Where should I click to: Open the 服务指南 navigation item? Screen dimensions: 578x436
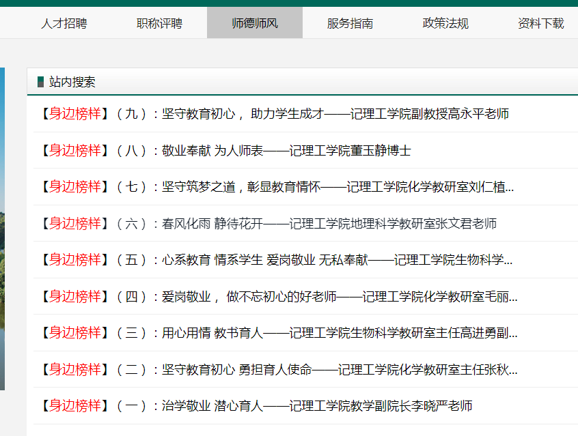point(350,23)
